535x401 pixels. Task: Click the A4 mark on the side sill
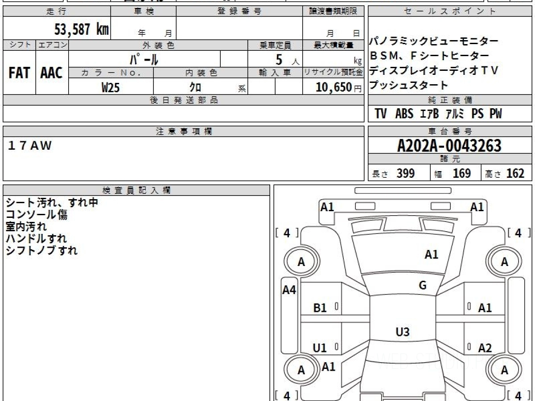[289, 290]
